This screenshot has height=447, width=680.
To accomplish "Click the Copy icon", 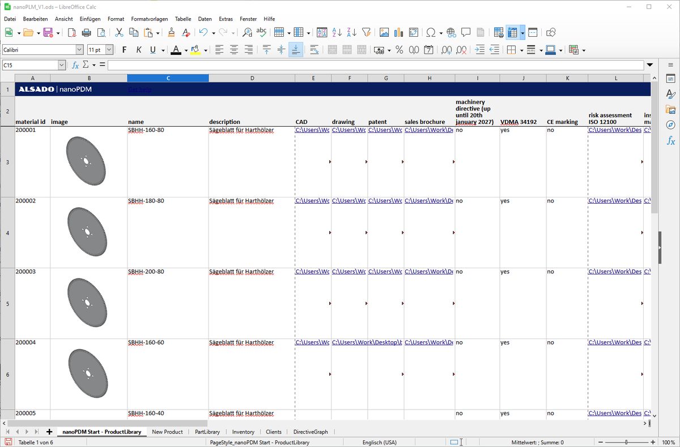I will (x=134, y=33).
